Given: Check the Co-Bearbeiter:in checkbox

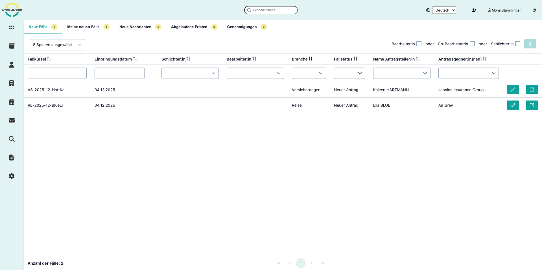Looking at the screenshot, I should click(x=472, y=44).
